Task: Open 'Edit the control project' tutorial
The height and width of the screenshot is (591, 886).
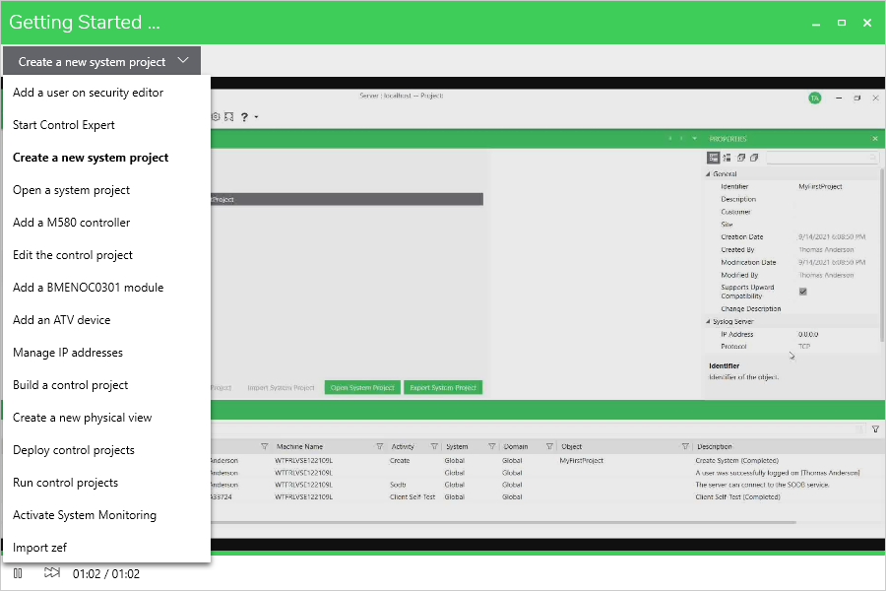Action: pos(72,255)
